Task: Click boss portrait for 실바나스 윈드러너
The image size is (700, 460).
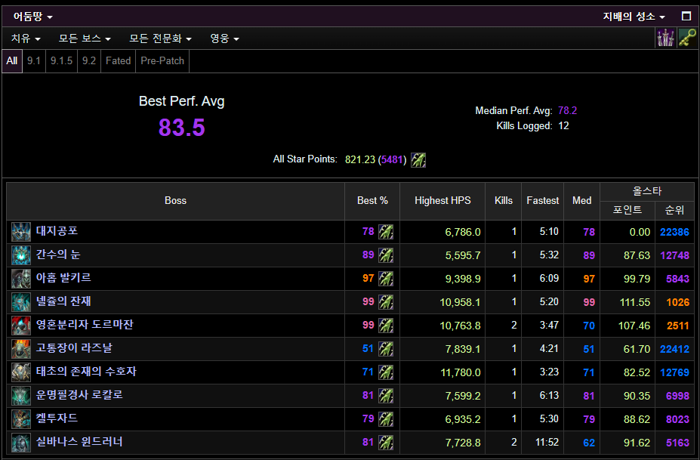Action: click(21, 443)
